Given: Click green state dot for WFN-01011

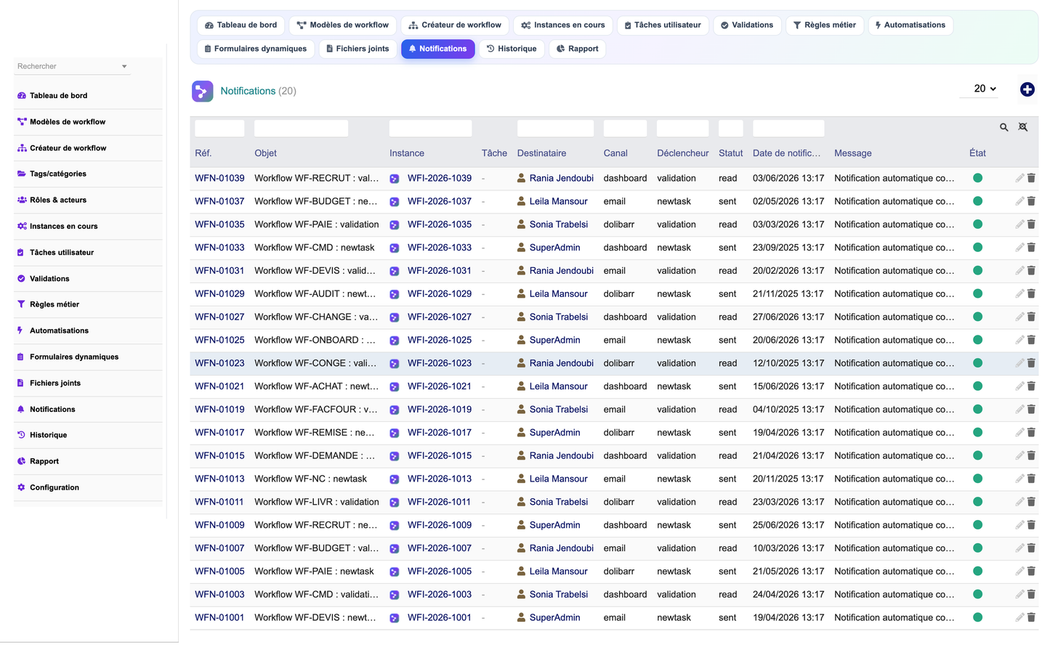Looking at the screenshot, I should point(977,502).
